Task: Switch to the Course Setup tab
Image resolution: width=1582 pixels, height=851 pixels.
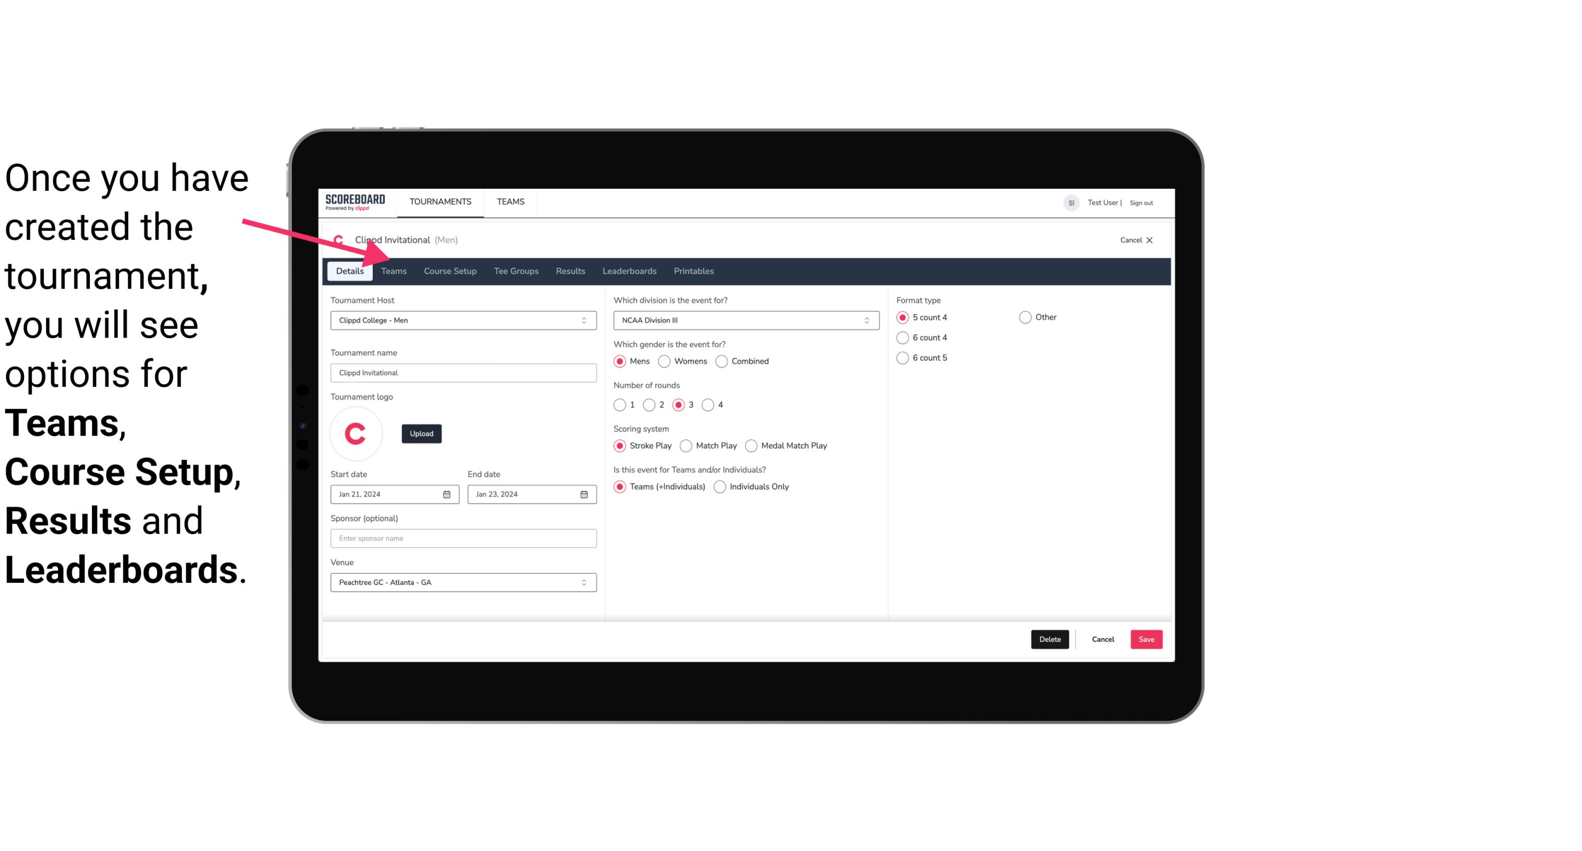Action: click(450, 270)
